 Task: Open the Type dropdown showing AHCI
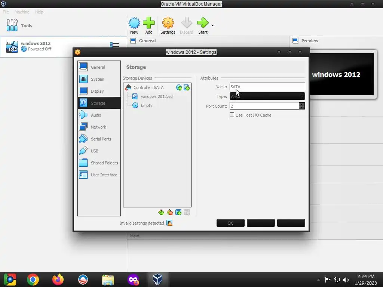(x=267, y=96)
